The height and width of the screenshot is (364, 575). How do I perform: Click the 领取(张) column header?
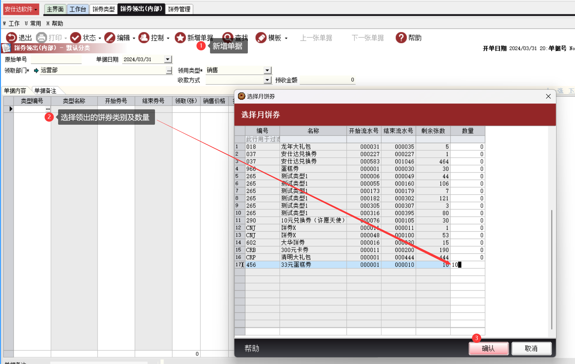(x=186, y=101)
